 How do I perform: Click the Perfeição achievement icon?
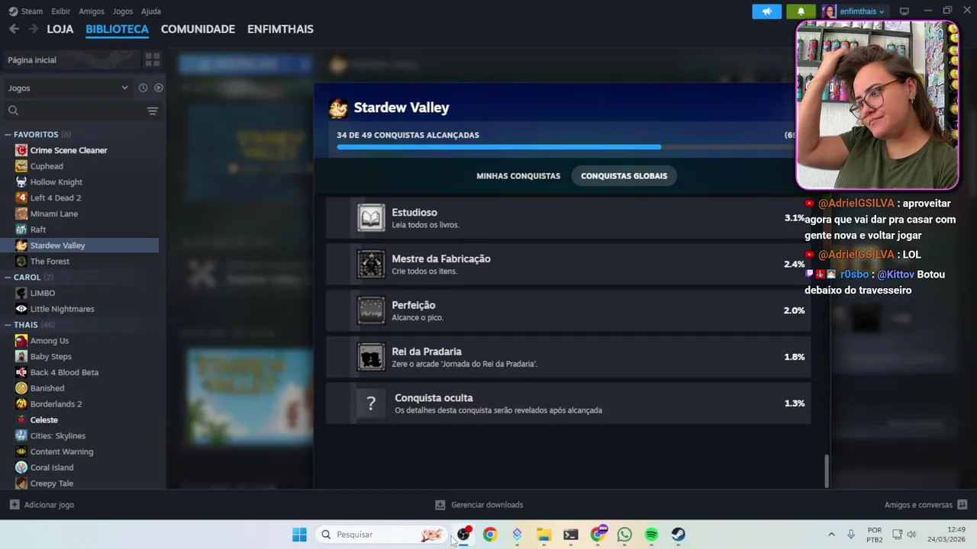click(371, 310)
